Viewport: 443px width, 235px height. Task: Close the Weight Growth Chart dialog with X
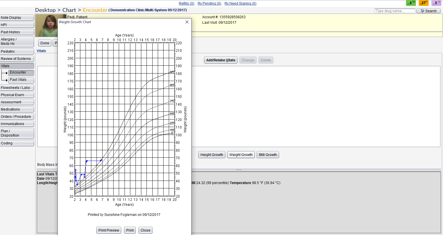[187, 22]
